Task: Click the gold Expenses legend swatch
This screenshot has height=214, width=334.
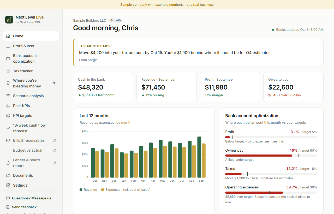Action: click(103, 190)
